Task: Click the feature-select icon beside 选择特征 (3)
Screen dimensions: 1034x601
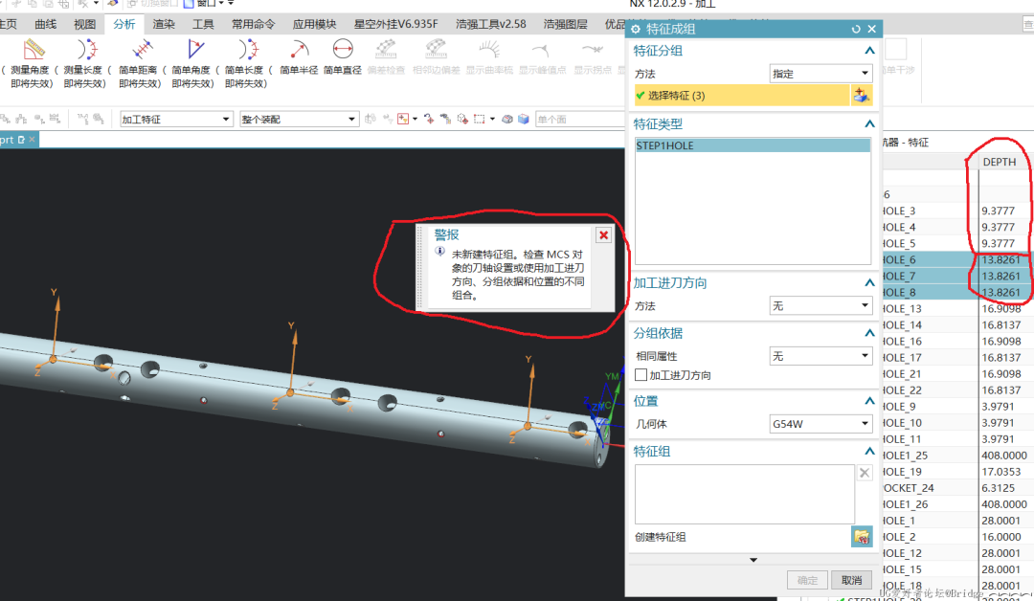Action: click(861, 96)
